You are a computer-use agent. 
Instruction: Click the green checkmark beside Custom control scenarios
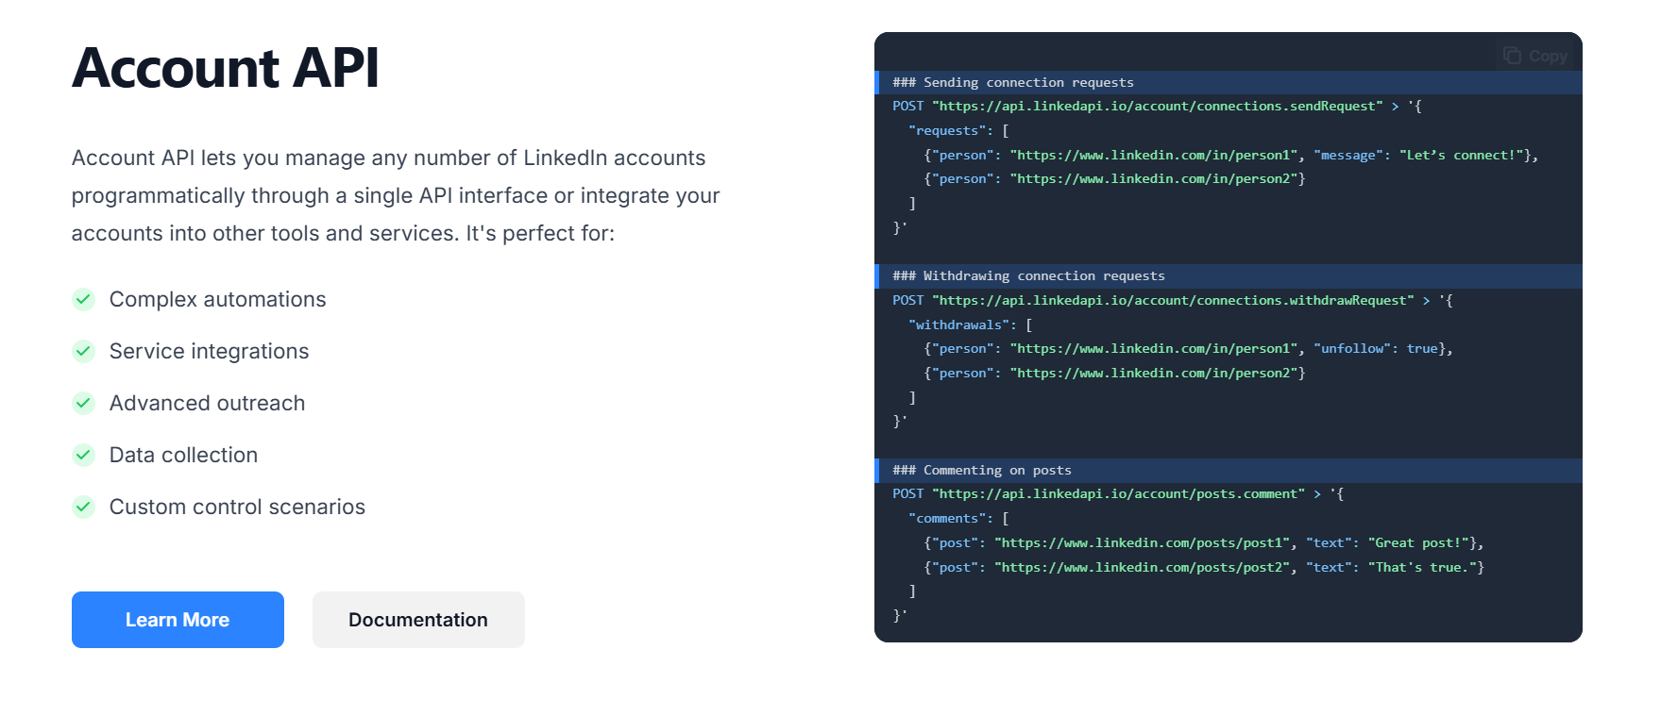(x=84, y=507)
